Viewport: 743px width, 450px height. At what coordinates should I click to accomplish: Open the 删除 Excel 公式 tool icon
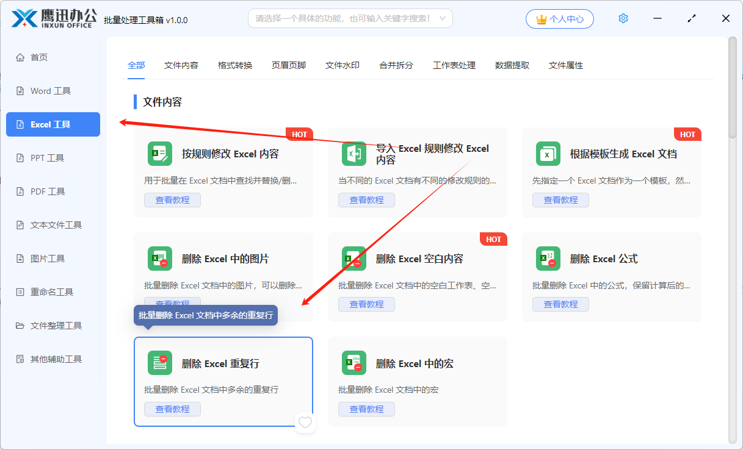548,259
